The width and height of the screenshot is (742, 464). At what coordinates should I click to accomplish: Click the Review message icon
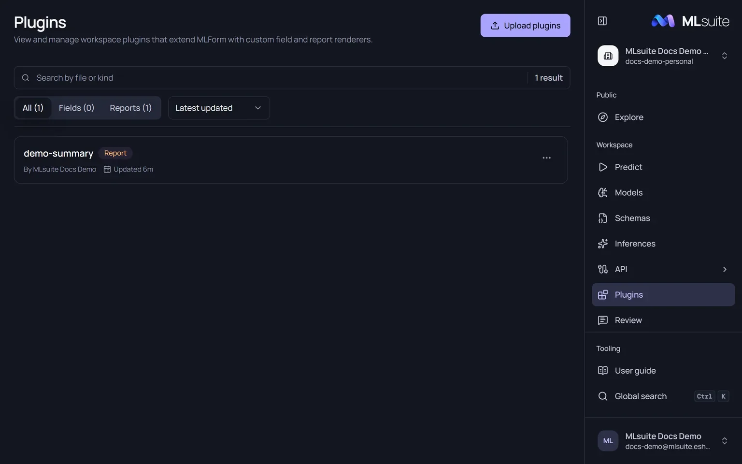(603, 320)
